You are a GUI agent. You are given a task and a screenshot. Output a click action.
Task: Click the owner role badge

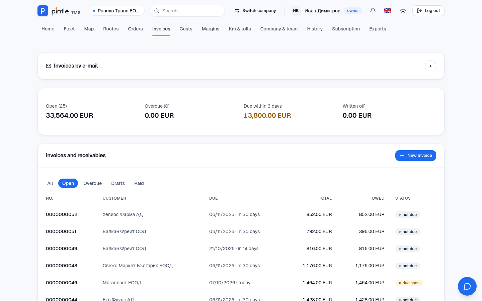[x=353, y=11]
